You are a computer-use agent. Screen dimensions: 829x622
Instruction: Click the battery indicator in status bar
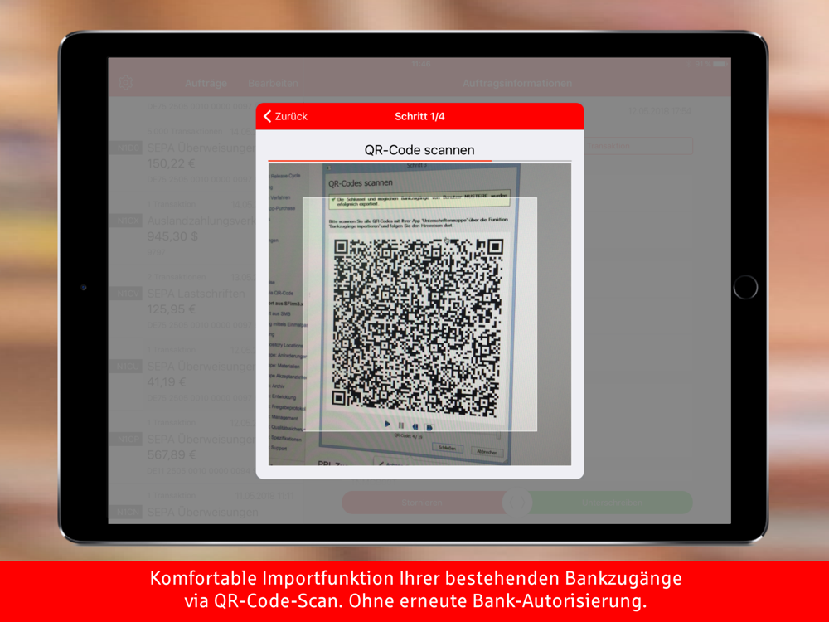[x=720, y=64]
